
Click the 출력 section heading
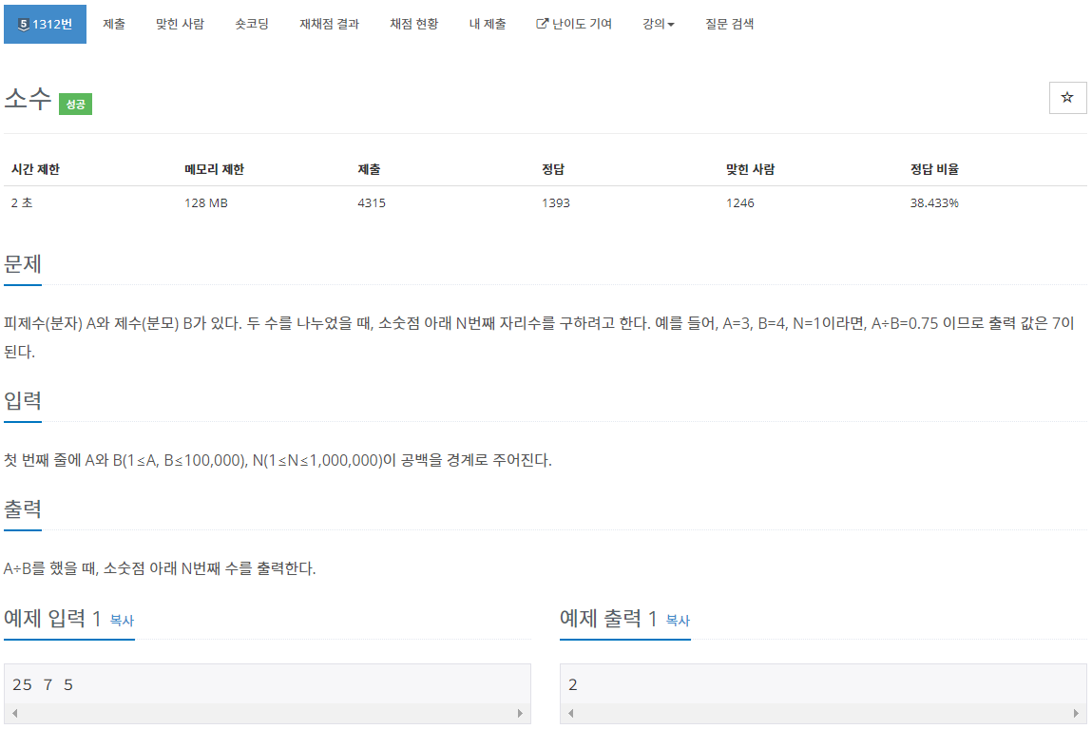click(23, 509)
